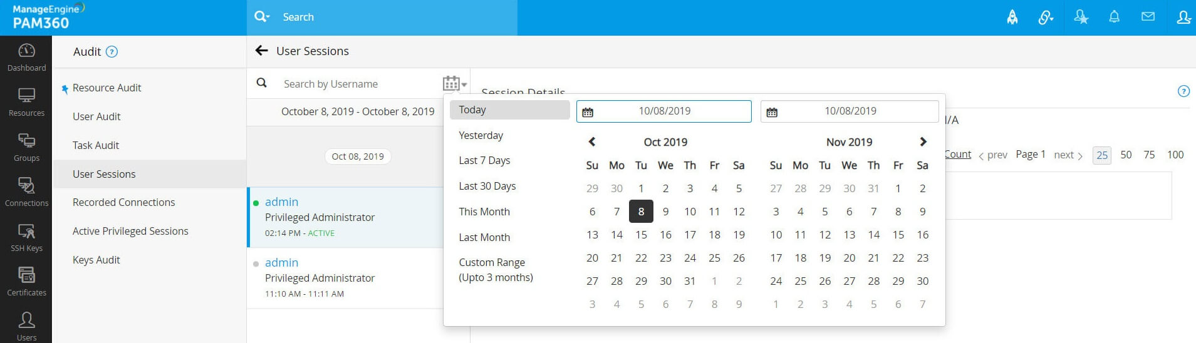
Task: Go to previous month in calendar
Action: pos(592,142)
